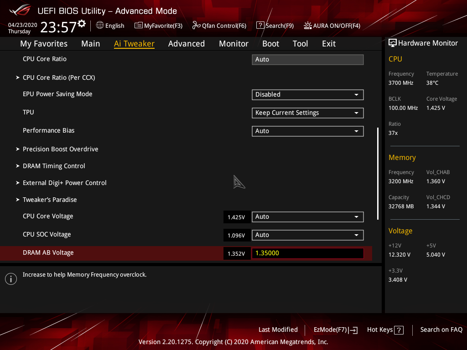Click the globe language icon
Screen dimensions: 467x350
pyautogui.click(x=100, y=26)
